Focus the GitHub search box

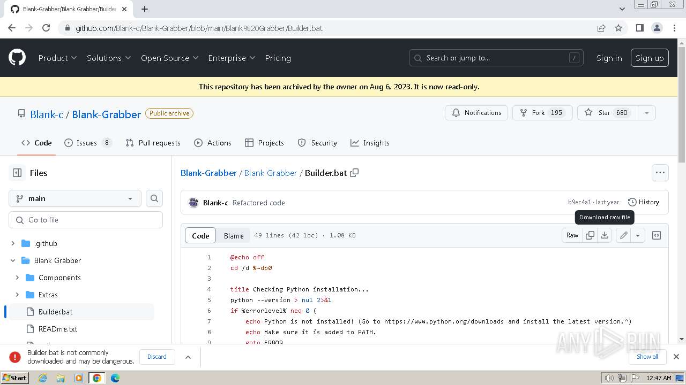(496, 58)
